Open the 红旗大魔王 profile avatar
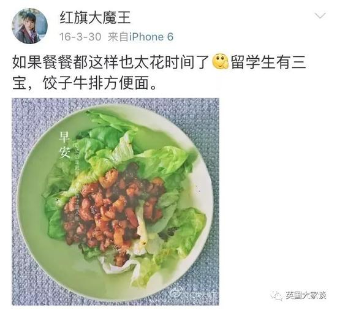This screenshot has height=310, width=337. (29, 26)
